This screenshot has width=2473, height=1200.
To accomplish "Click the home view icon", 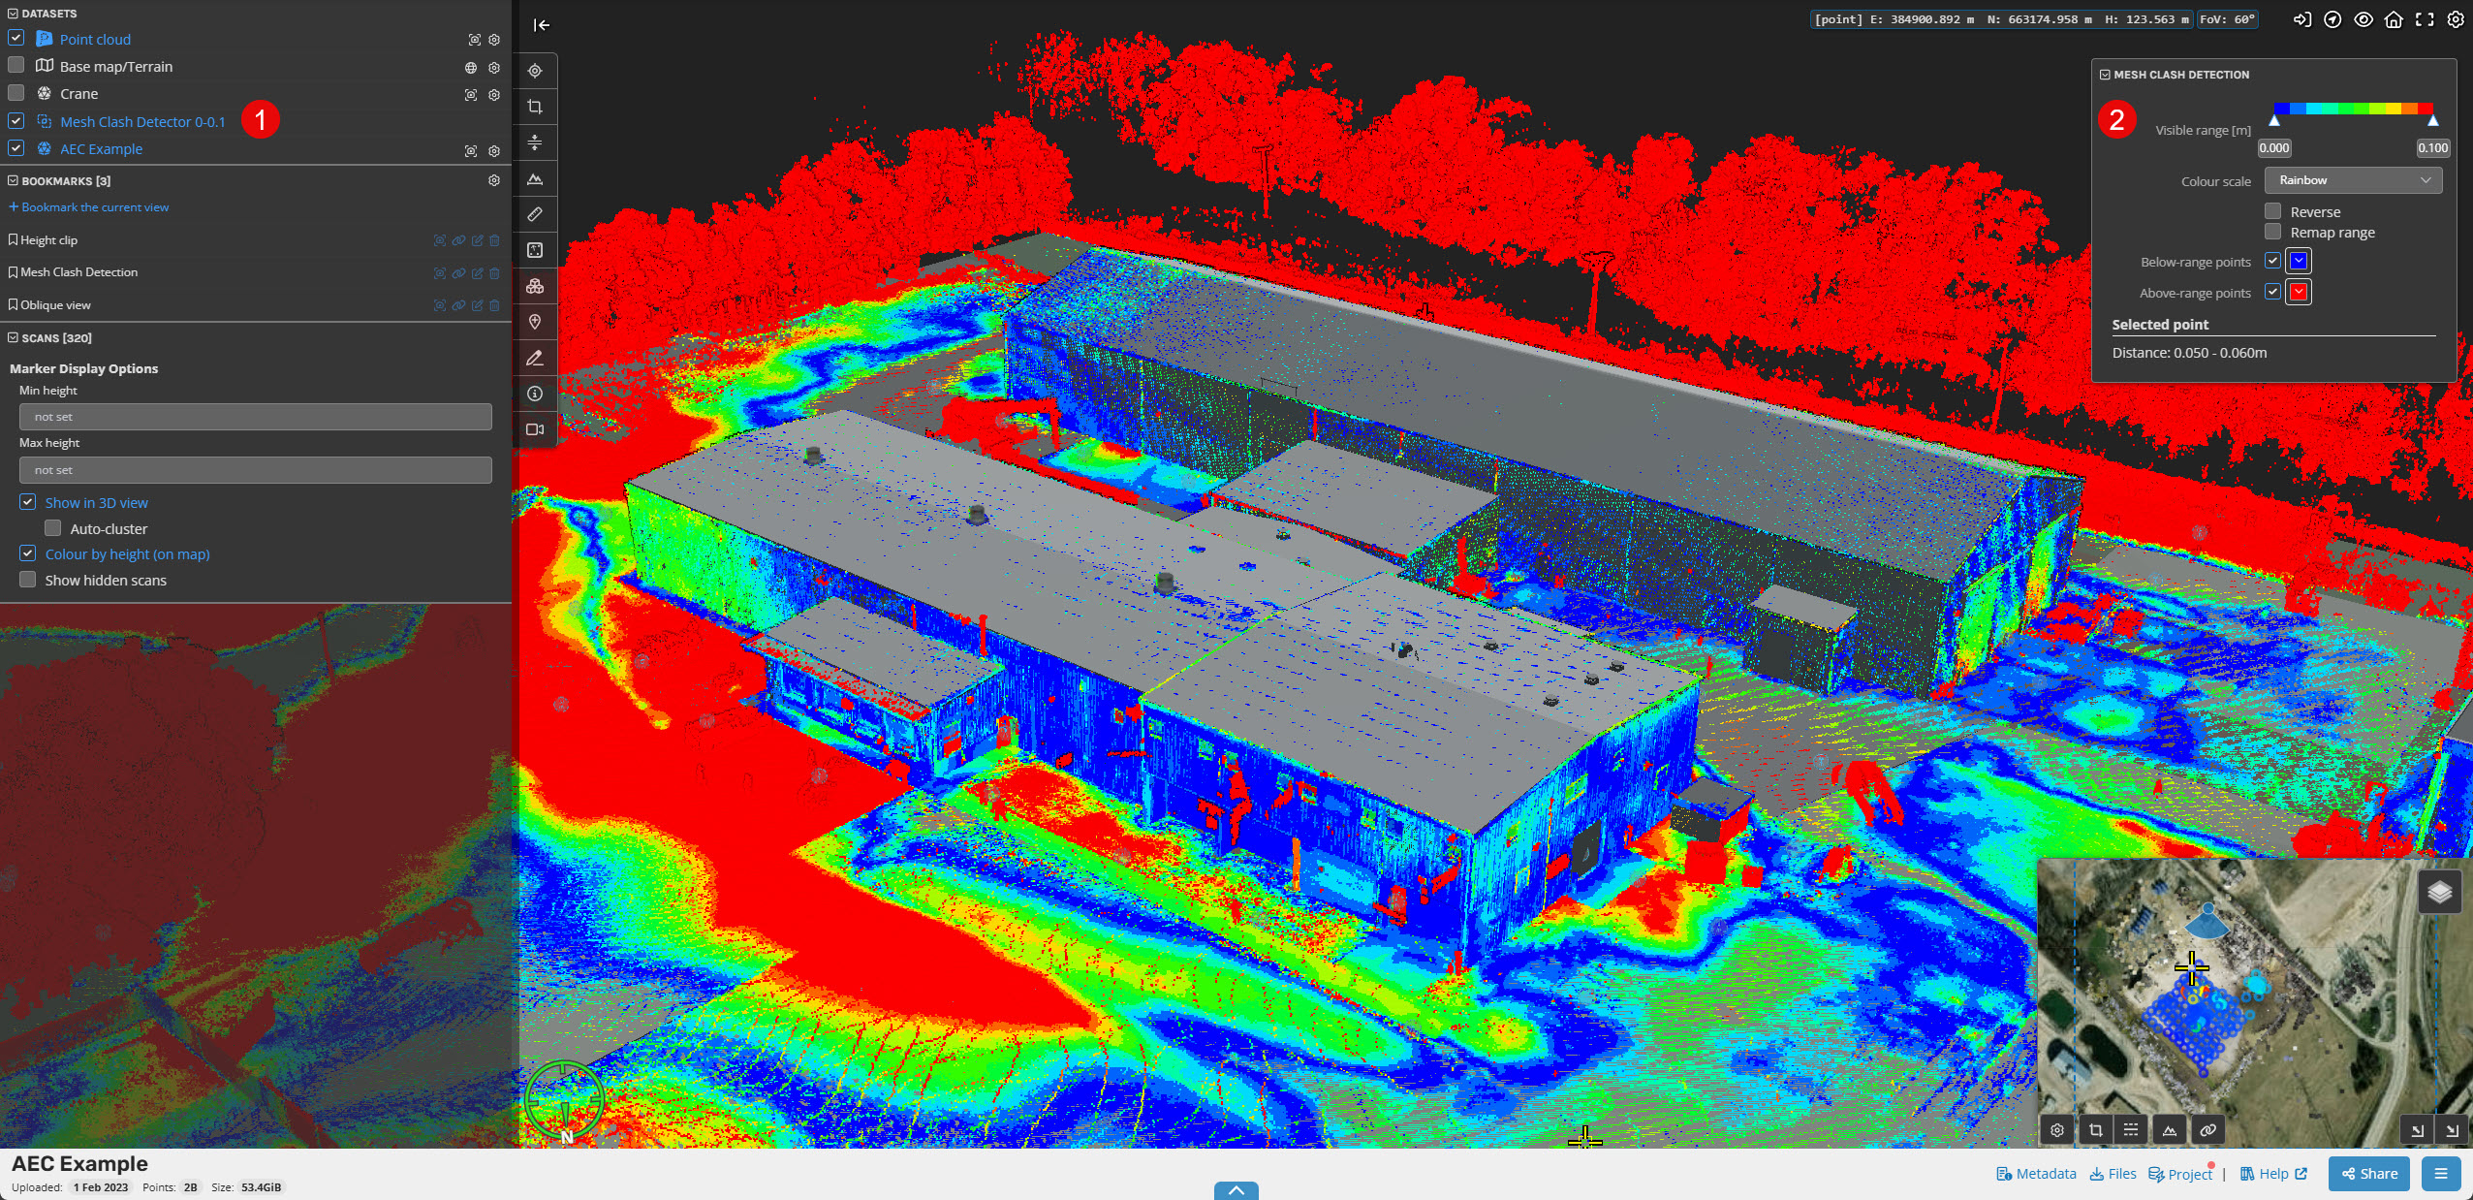I will click(2394, 19).
